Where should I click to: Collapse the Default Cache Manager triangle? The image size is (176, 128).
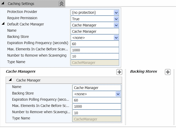(x=4, y=24)
